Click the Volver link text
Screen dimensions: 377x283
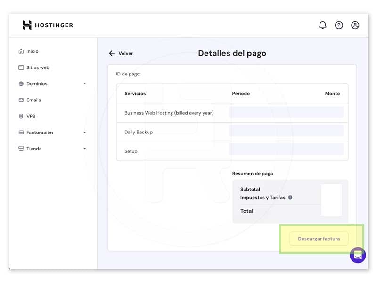125,53
